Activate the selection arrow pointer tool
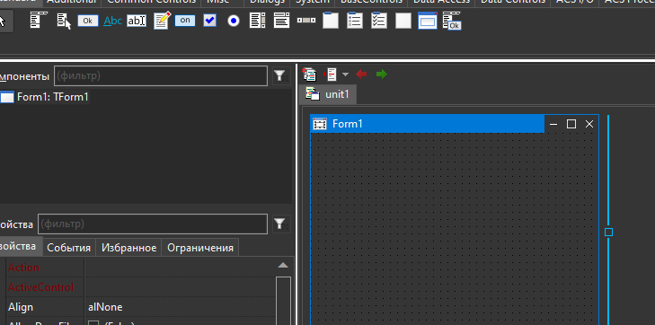This screenshot has width=655, height=325. [x=4, y=22]
